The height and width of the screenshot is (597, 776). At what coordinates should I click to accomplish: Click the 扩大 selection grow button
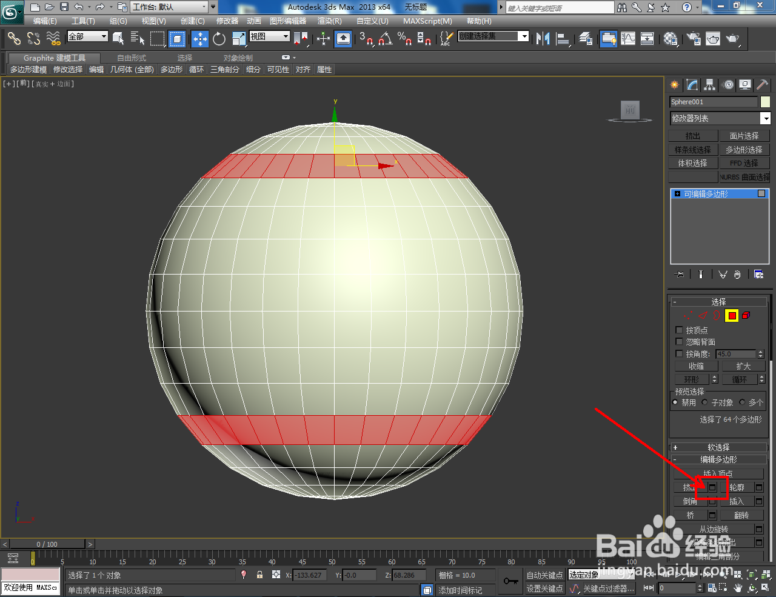pos(743,366)
